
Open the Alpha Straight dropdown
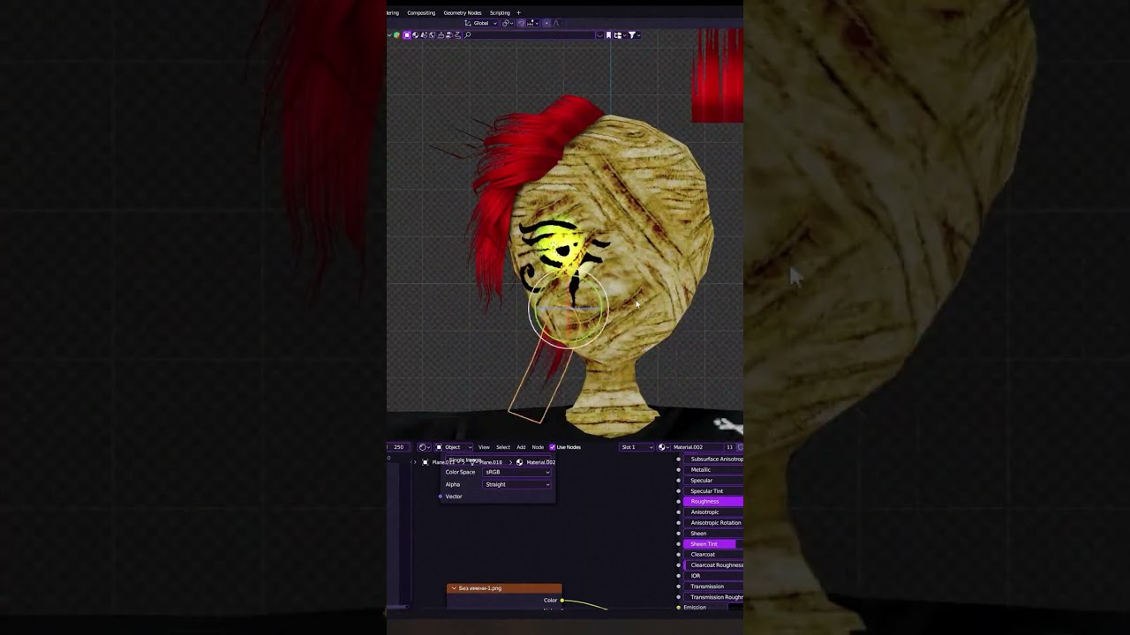coord(517,484)
